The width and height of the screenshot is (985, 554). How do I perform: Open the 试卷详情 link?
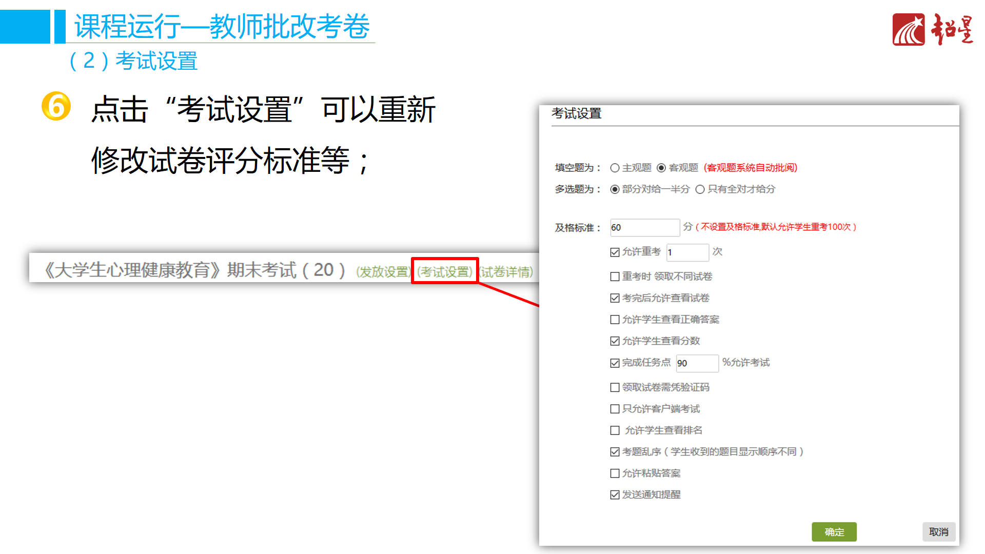[506, 271]
